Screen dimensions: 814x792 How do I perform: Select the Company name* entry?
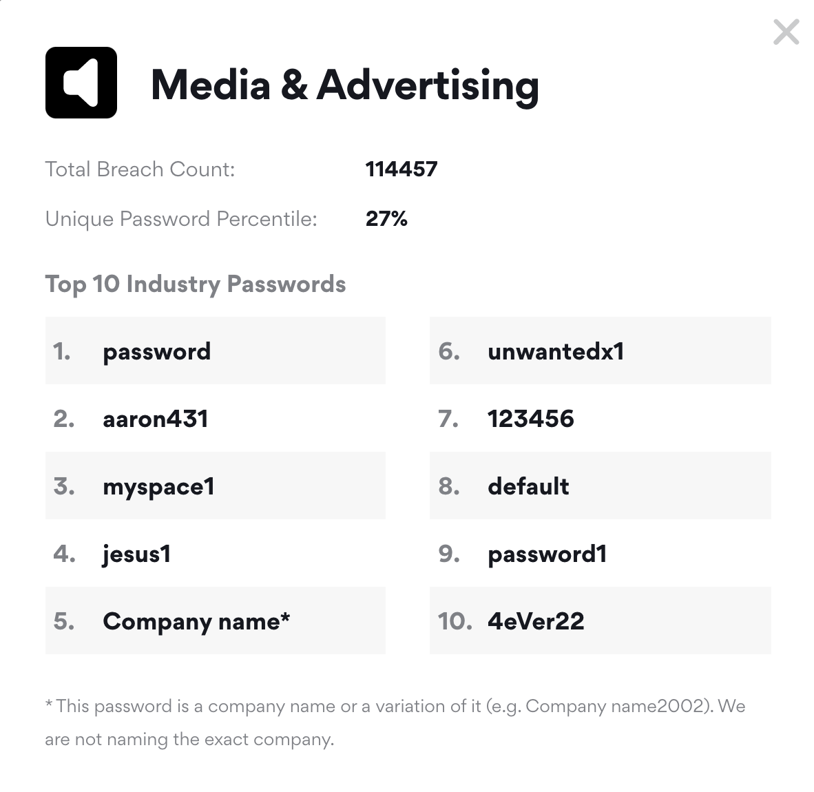(x=196, y=621)
